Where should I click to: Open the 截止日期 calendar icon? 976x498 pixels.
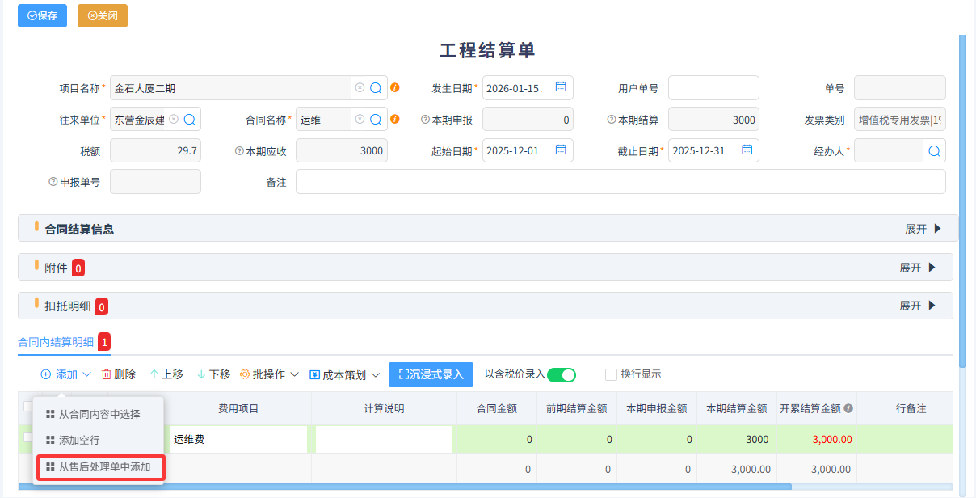(x=748, y=150)
